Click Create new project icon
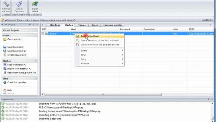The width and height of the screenshot is (216, 122). click(5, 55)
